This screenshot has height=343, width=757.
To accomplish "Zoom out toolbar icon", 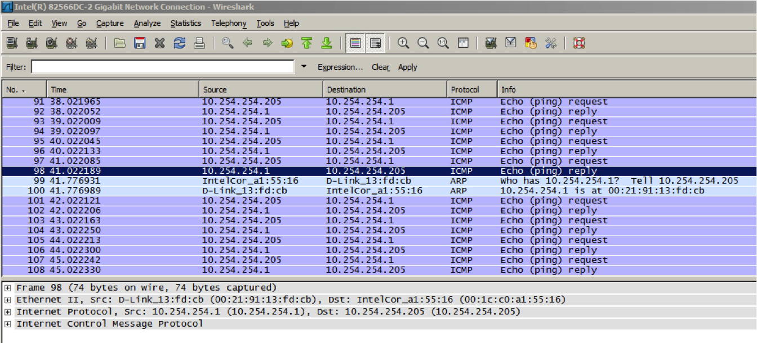I will point(423,43).
